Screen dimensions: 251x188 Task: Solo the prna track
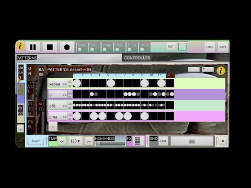tap(70, 114)
